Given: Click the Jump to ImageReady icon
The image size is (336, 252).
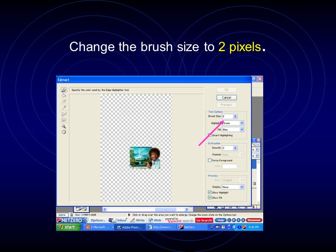Looking at the screenshot, I should (x=82, y=209).
